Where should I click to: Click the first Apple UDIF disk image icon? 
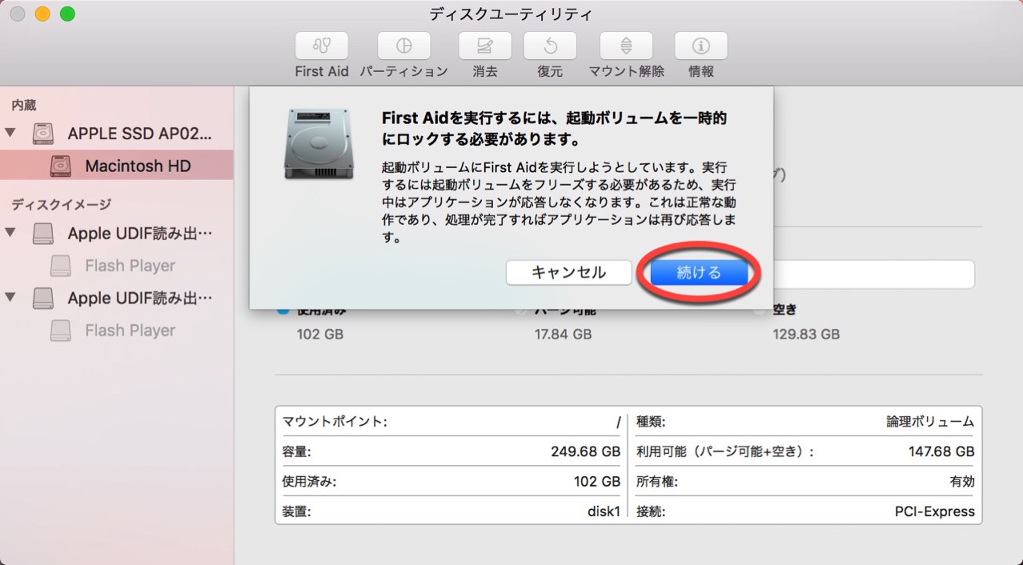click(x=43, y=233)
